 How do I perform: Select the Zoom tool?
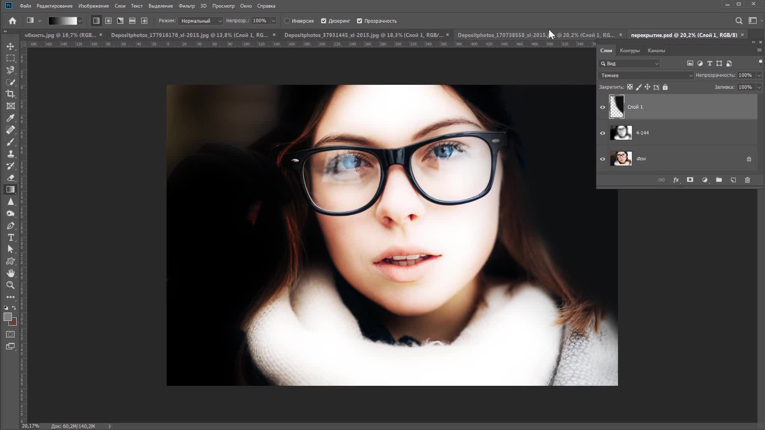point(11,285)
